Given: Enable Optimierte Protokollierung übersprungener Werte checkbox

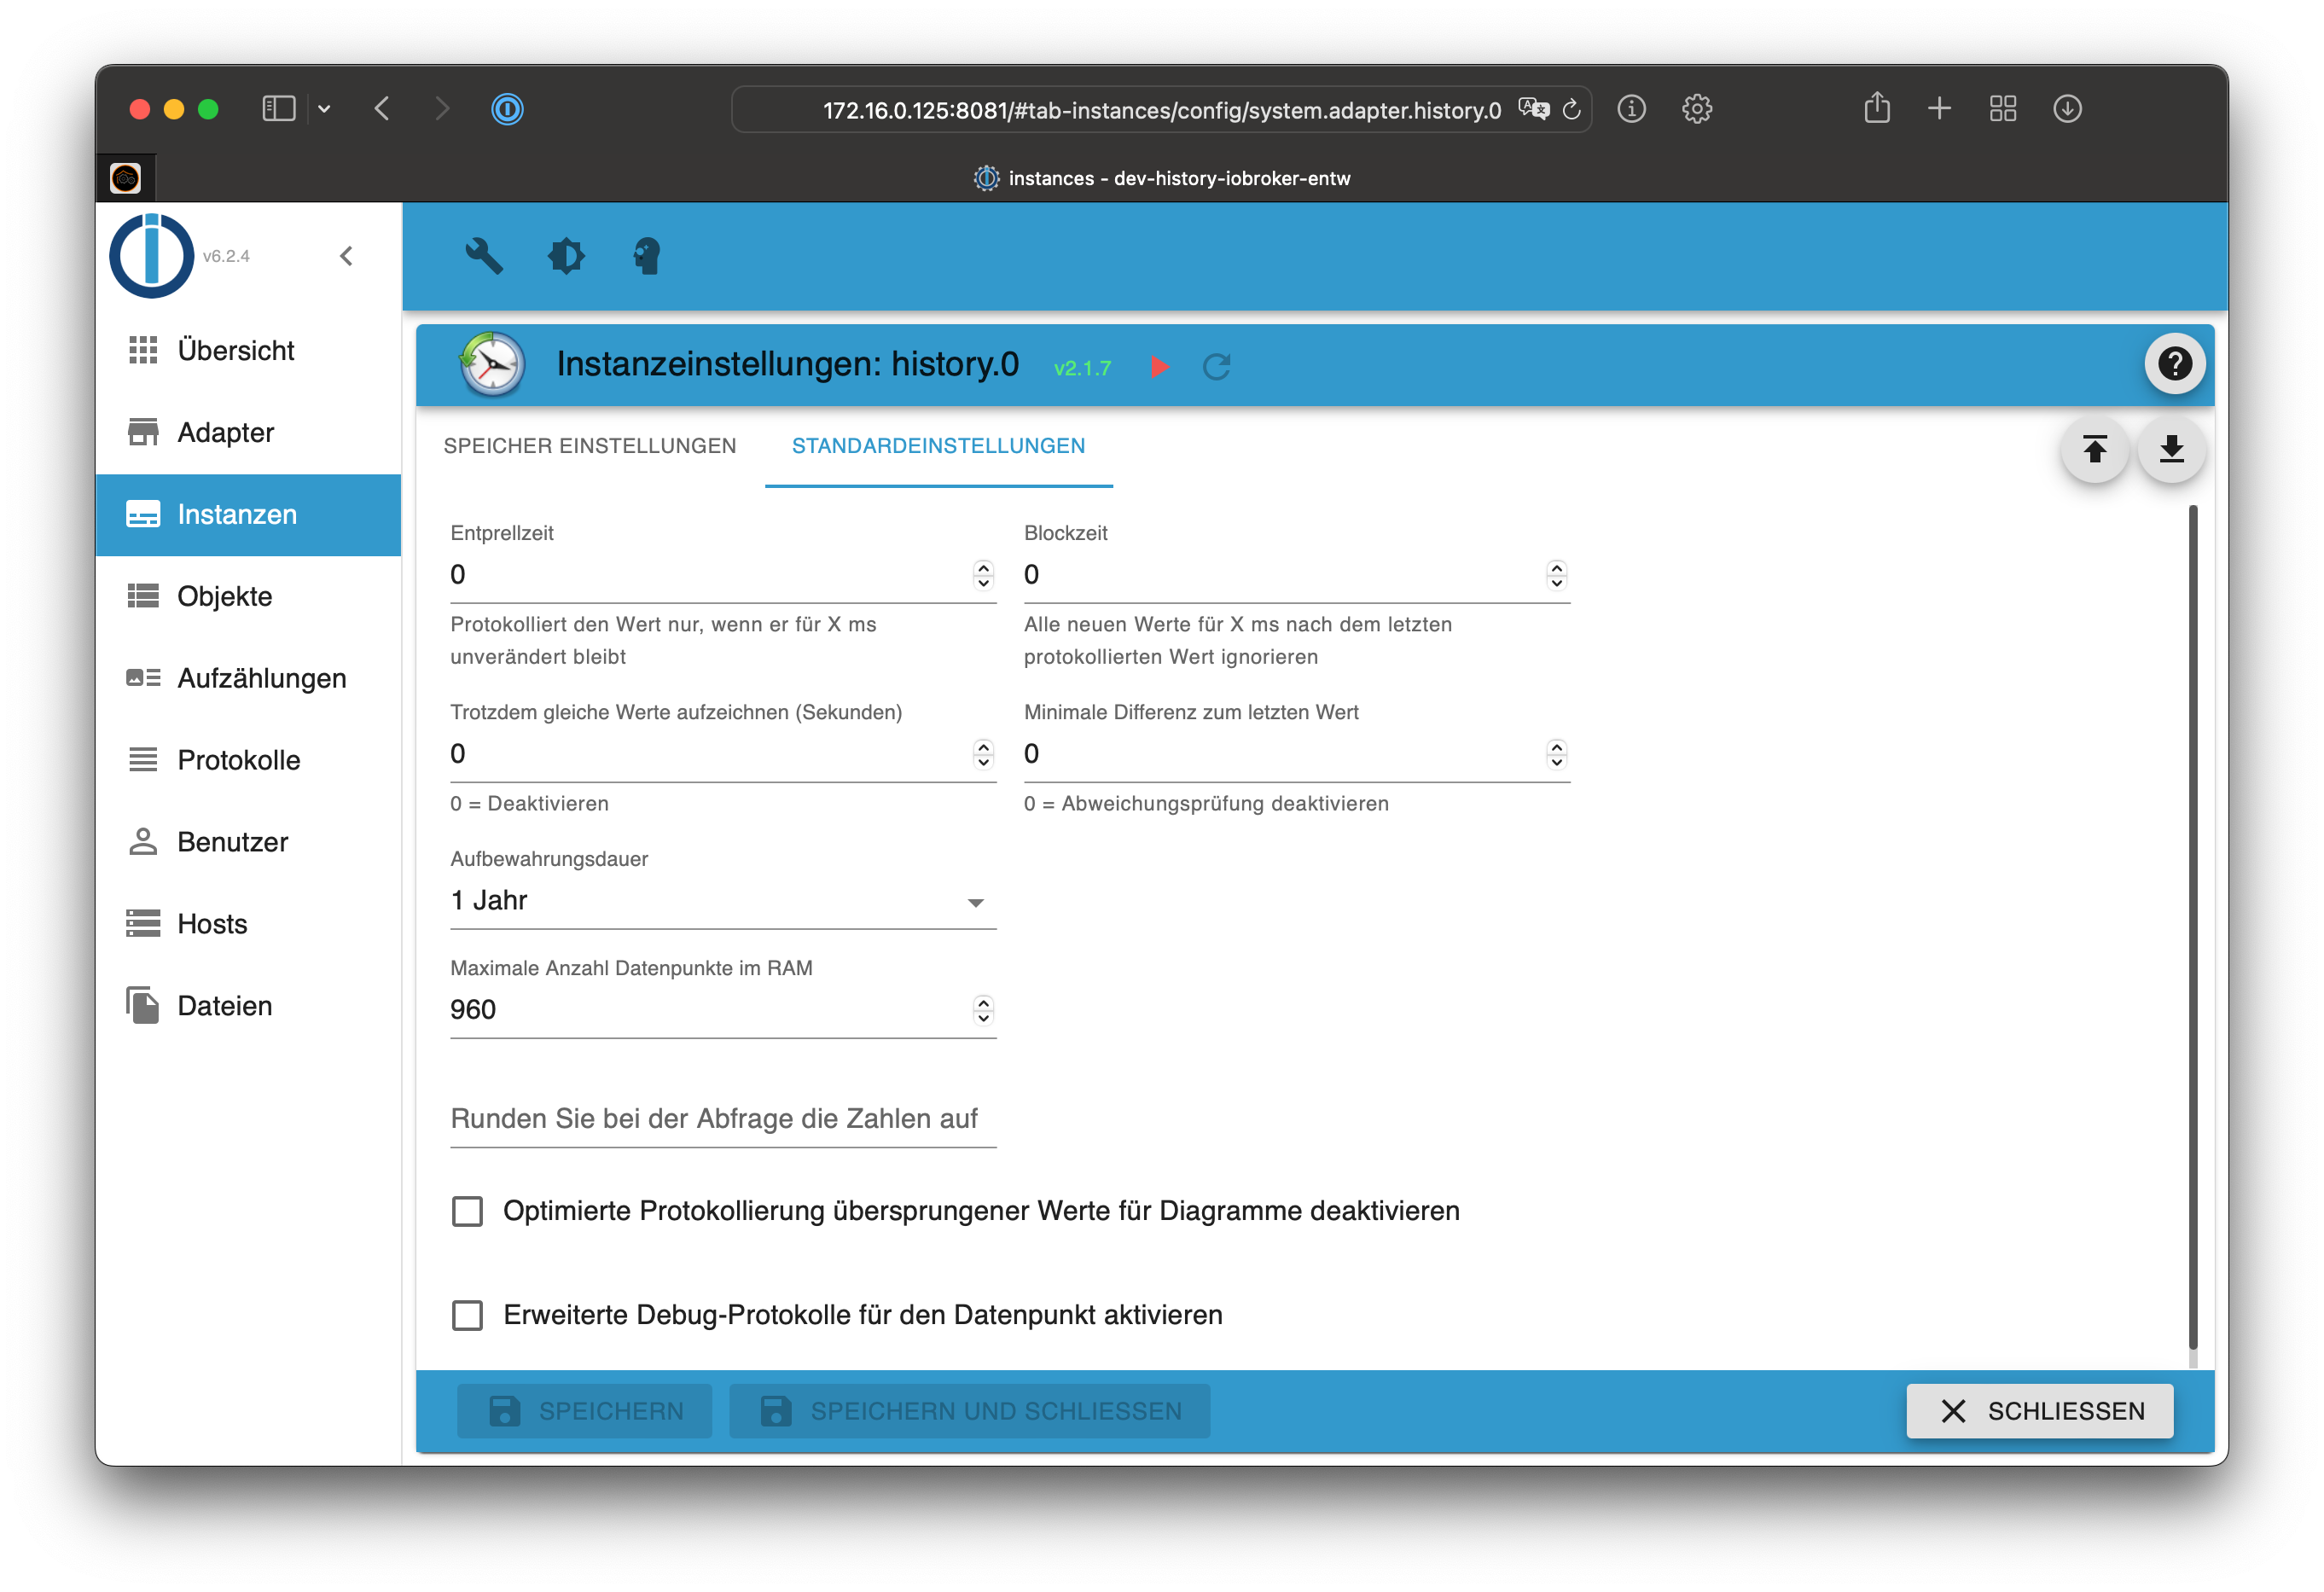Looking at the screenshot, I should (x=468, y=1211).
